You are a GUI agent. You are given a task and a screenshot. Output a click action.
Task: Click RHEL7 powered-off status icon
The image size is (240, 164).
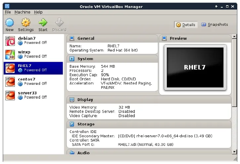pyautogui.click(x=20, y=70)
